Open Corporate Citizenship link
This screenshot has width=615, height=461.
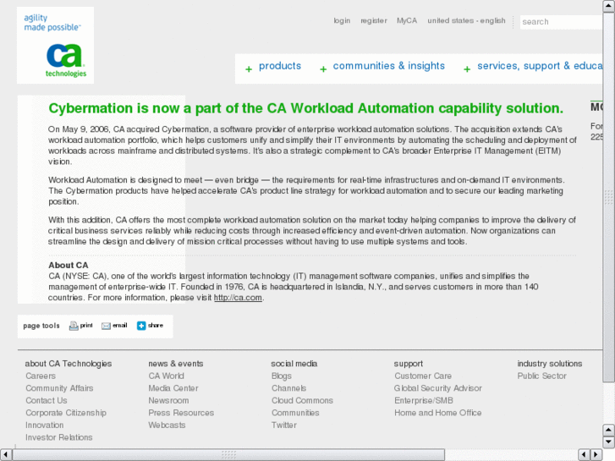pos(66,413)
